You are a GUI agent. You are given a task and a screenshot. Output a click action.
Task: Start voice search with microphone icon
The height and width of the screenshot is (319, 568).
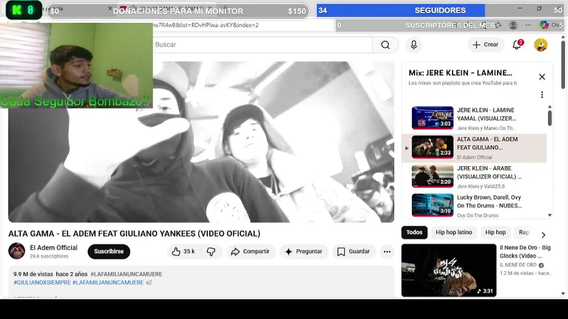point(414,45)
